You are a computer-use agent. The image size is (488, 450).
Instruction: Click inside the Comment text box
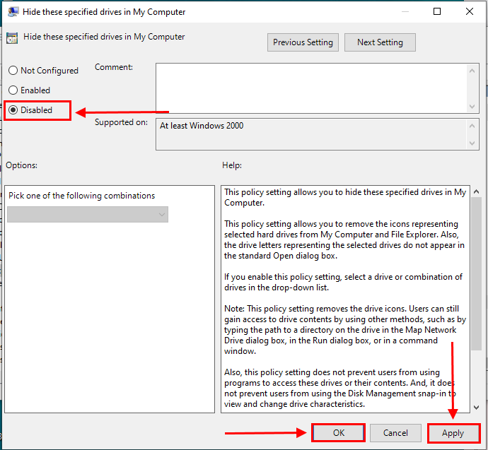(311, 88)
